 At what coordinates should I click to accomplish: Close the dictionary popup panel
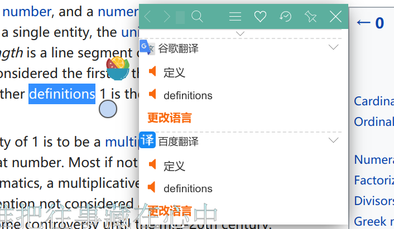pos(335,17)
